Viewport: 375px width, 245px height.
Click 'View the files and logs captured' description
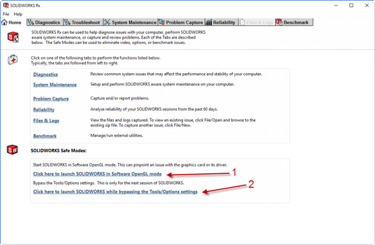click(173, 122)
